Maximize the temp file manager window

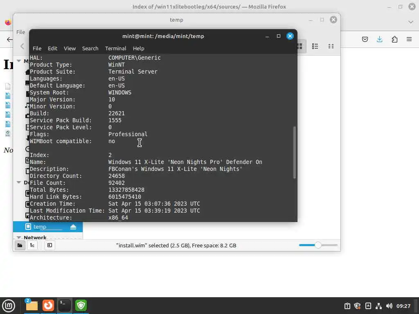tap(322, 20)
